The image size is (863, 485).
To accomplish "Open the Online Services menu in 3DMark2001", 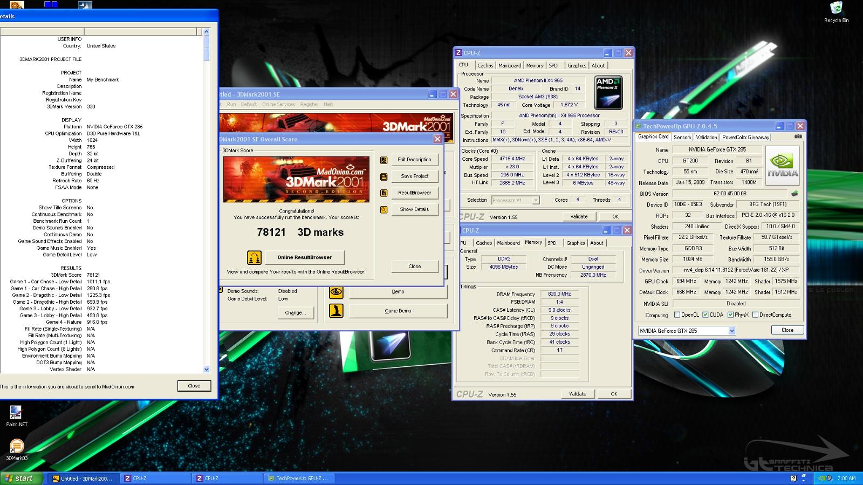I will tap(278, 105).
